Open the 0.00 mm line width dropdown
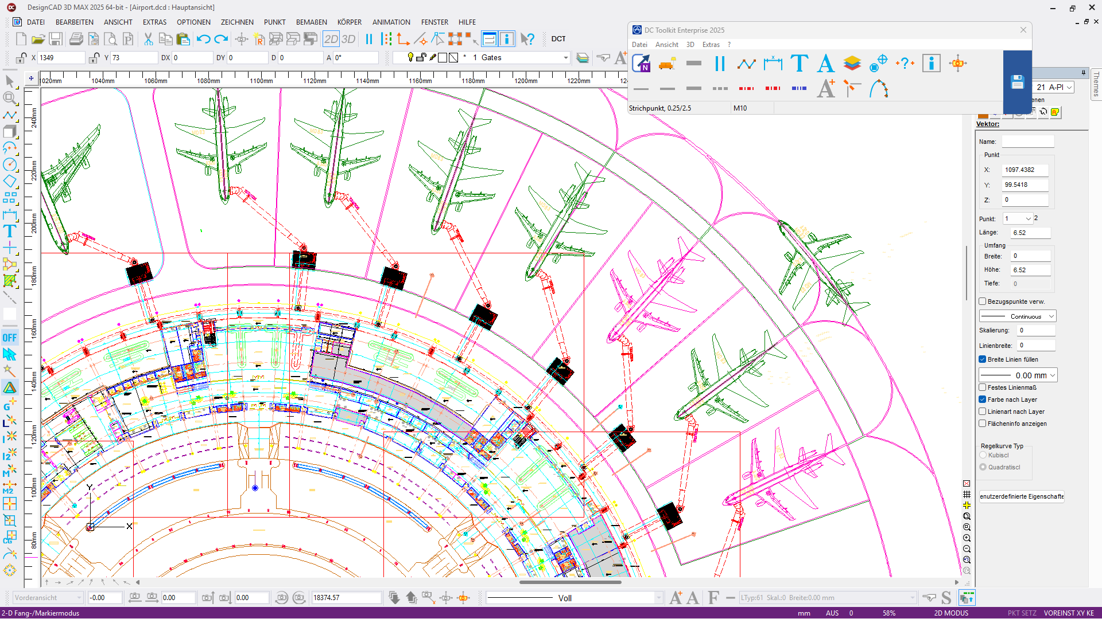The image size is (1102, 619). click(x=1052, y=375)
